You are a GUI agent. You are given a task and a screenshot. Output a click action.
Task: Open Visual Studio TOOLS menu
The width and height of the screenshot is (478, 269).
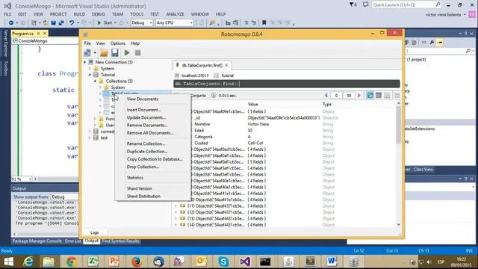137,14
